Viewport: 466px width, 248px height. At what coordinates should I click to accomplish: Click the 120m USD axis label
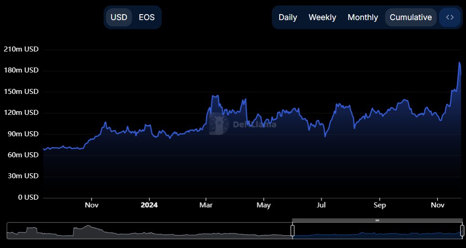pos(21,113)
